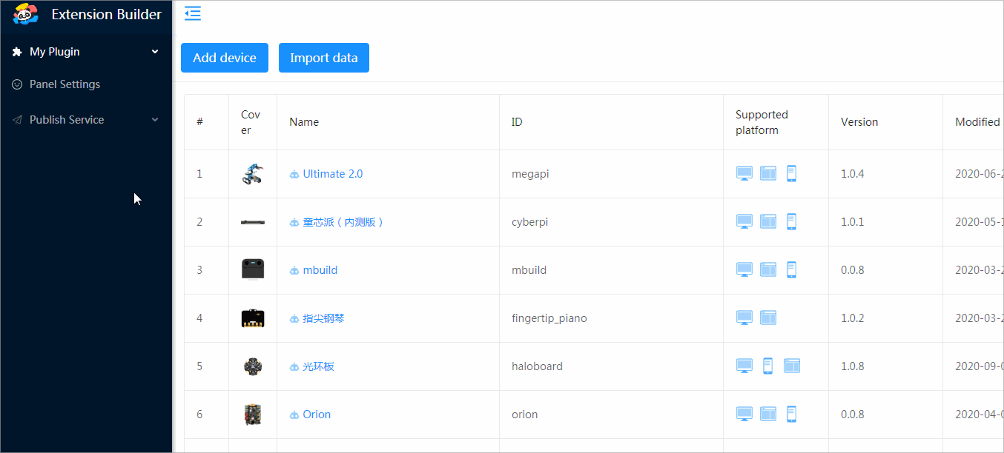Click the Extension Builder panda logo
Image resolution: width=1004 pixels, height=453 pixels.
click(24, 13)
